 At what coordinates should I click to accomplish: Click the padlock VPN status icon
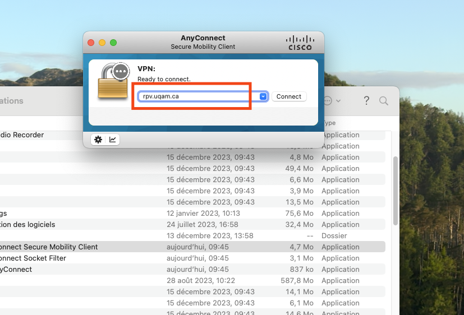[114, 81]
